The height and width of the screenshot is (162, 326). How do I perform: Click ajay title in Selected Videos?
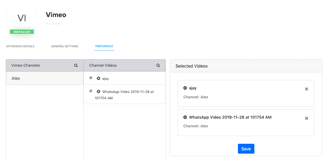(x=193, y=88)
